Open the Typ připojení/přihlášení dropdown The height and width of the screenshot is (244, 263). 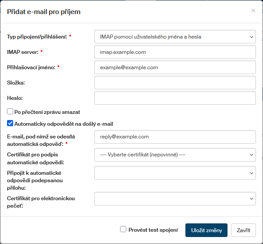[175, 37]
